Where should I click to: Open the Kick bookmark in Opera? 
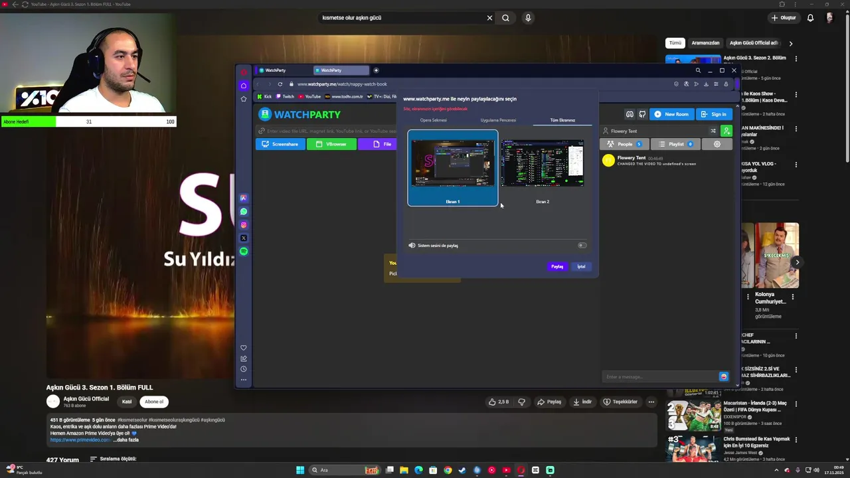(x=265, y=96)
